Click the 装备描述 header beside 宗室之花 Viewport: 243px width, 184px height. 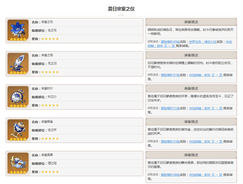(191, 22)
